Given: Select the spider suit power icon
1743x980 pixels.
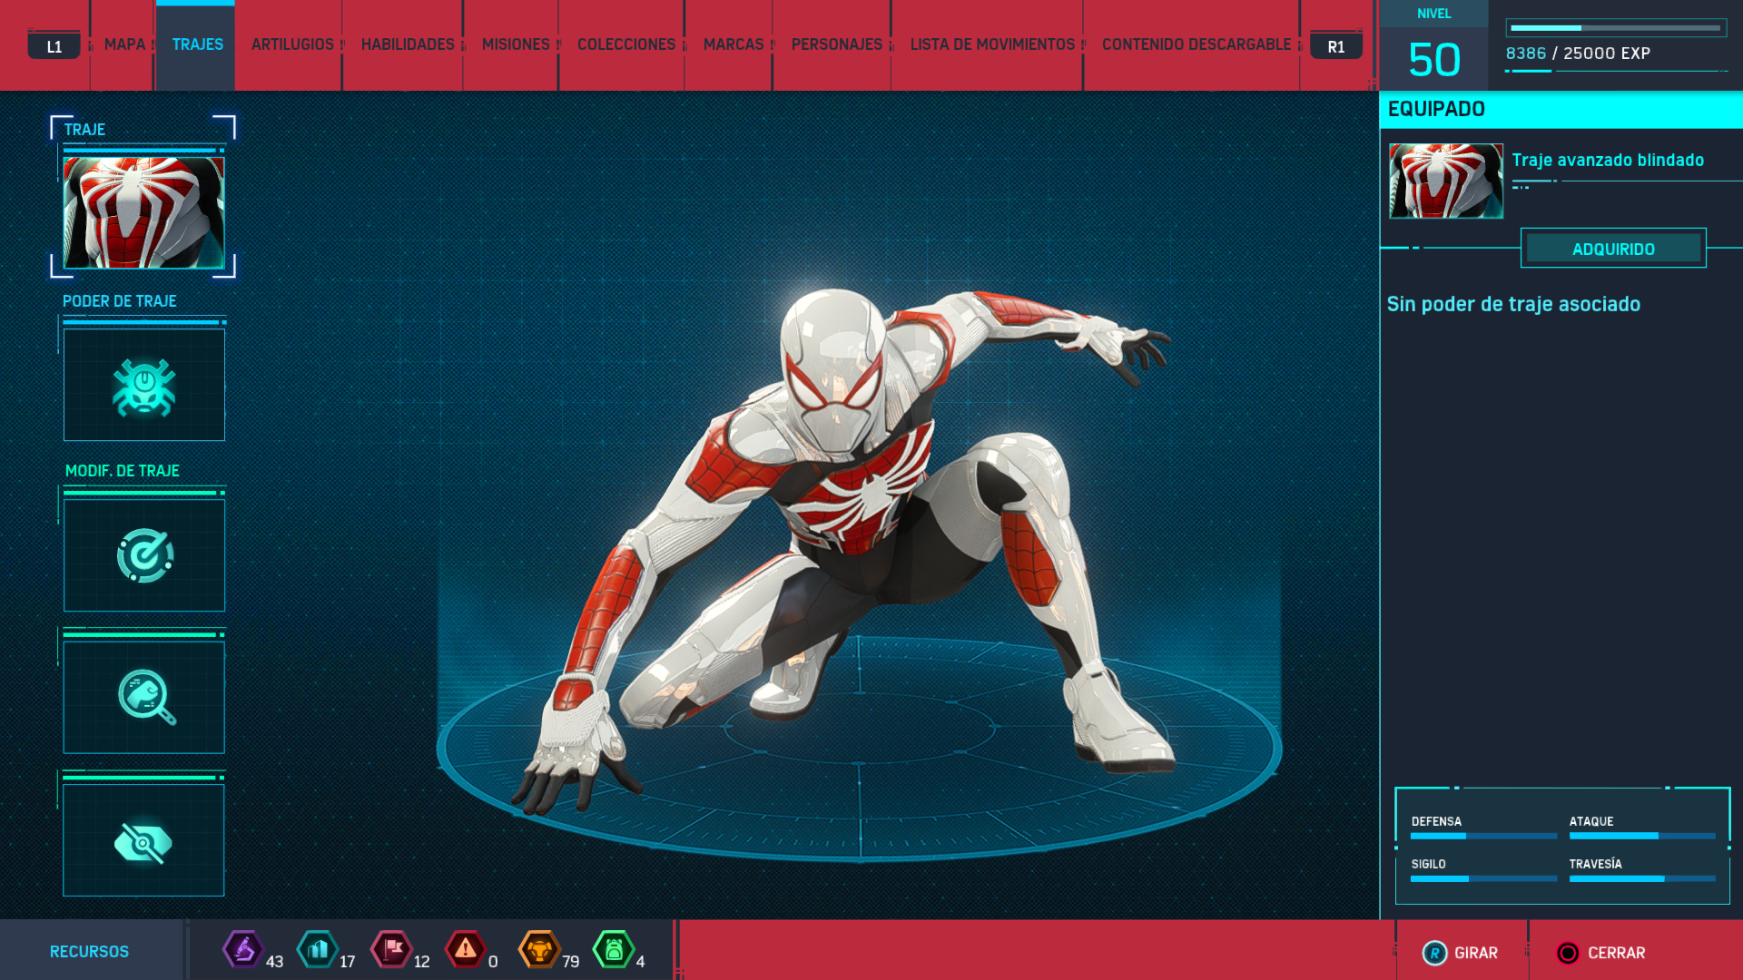Looking at the screenshot, I should 144,386.
